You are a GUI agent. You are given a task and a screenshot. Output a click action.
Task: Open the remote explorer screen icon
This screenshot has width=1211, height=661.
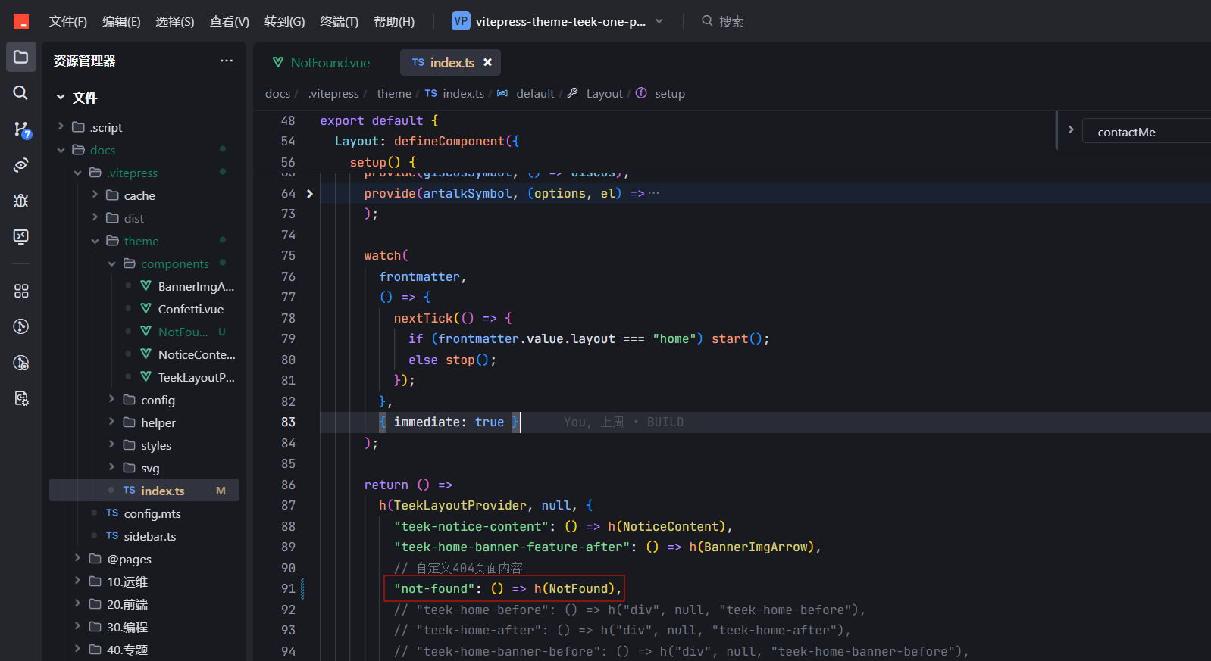click(x=21, y=236)
